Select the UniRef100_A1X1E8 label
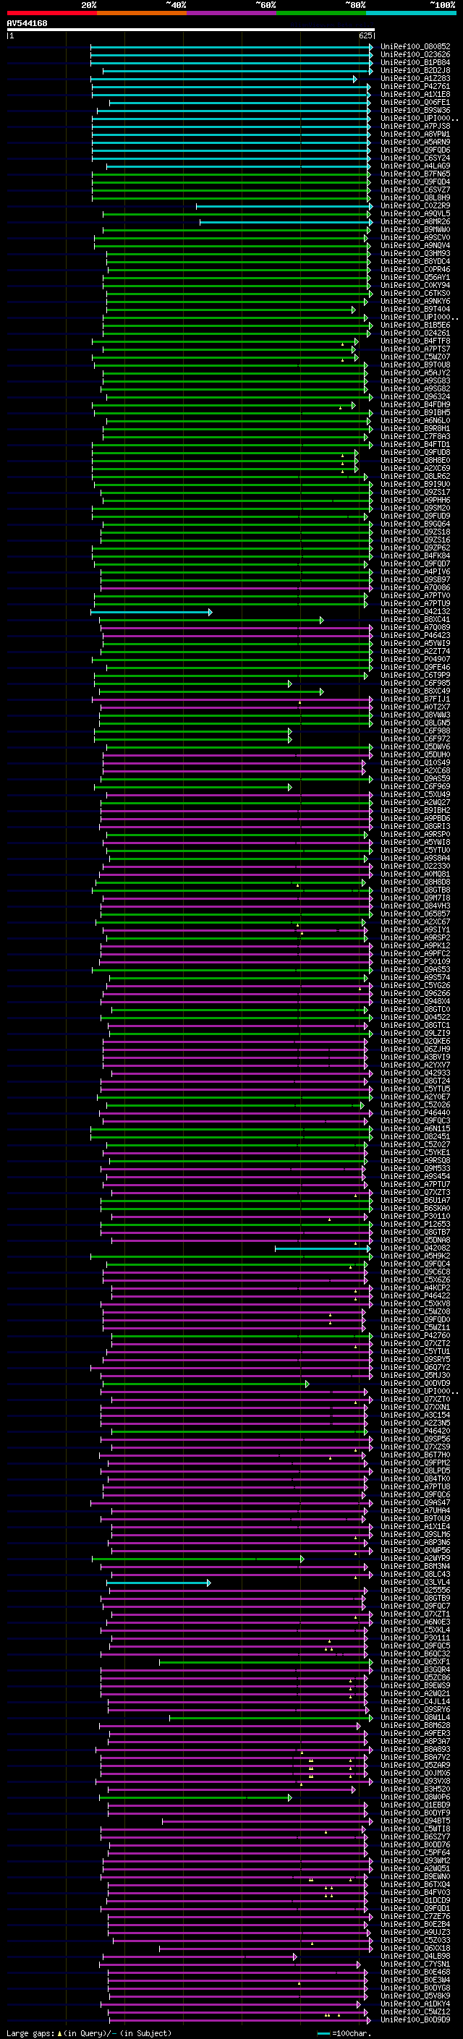This screenshot has width=463, height=2039. 415,94
